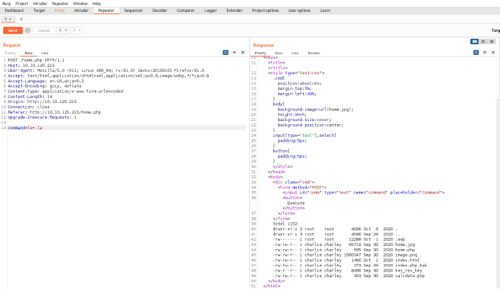The image size is (500, 289).
Task: Toggle message inspector icon in Request panel
Action: pyautogui.click(x=225, y=53)
